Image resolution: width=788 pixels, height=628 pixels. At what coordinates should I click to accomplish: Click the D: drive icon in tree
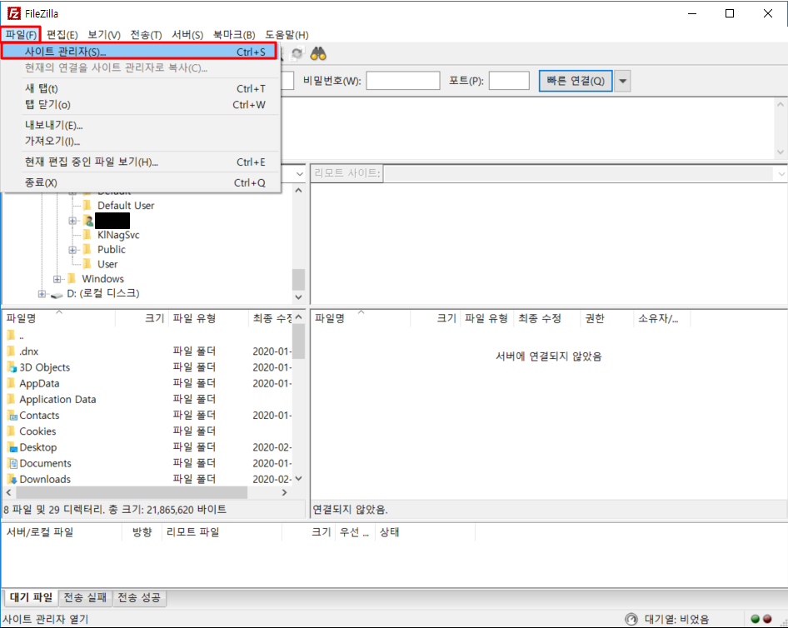click(57, 294)
